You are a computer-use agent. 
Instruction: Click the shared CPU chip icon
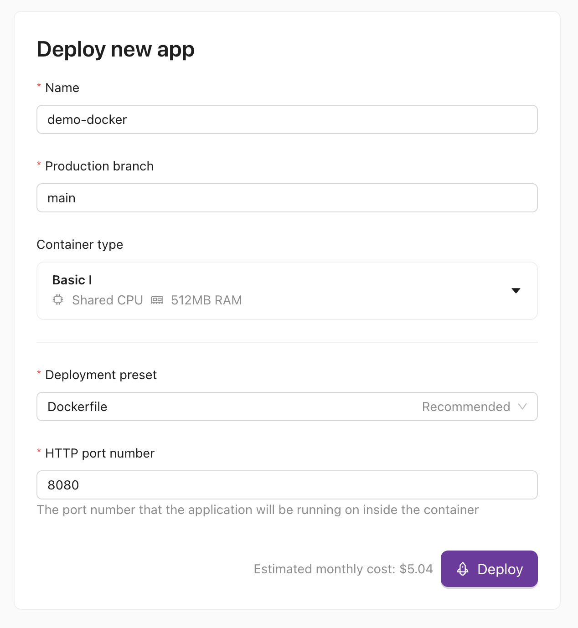click(58, 300)
